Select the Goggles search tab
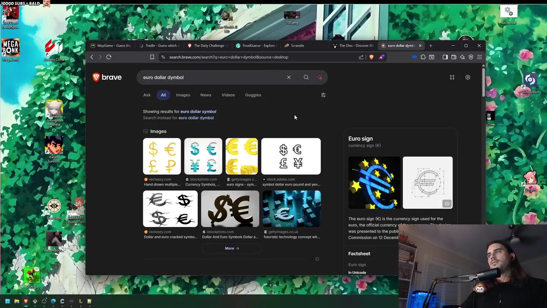 point(253,95)
